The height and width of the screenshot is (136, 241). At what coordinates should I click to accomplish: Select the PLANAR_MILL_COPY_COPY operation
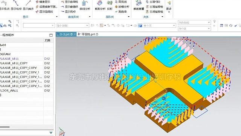(x=18, y=68)
